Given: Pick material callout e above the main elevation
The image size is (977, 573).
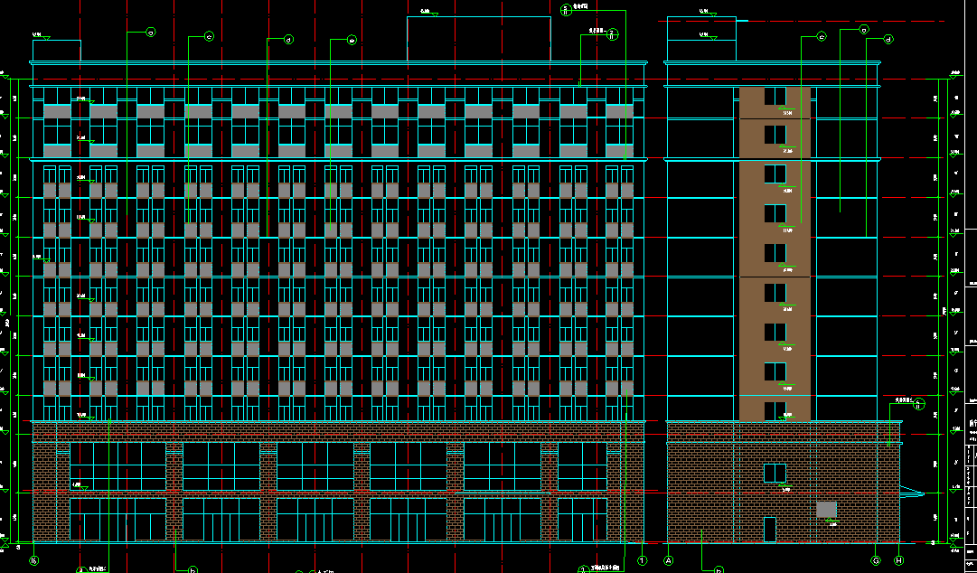Looking at the screenshot, I should [352, 41].
